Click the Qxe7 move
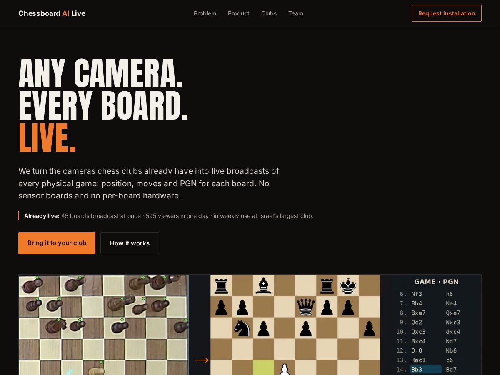Viewport: 500px width, 375px height. [x=453, y=313]
